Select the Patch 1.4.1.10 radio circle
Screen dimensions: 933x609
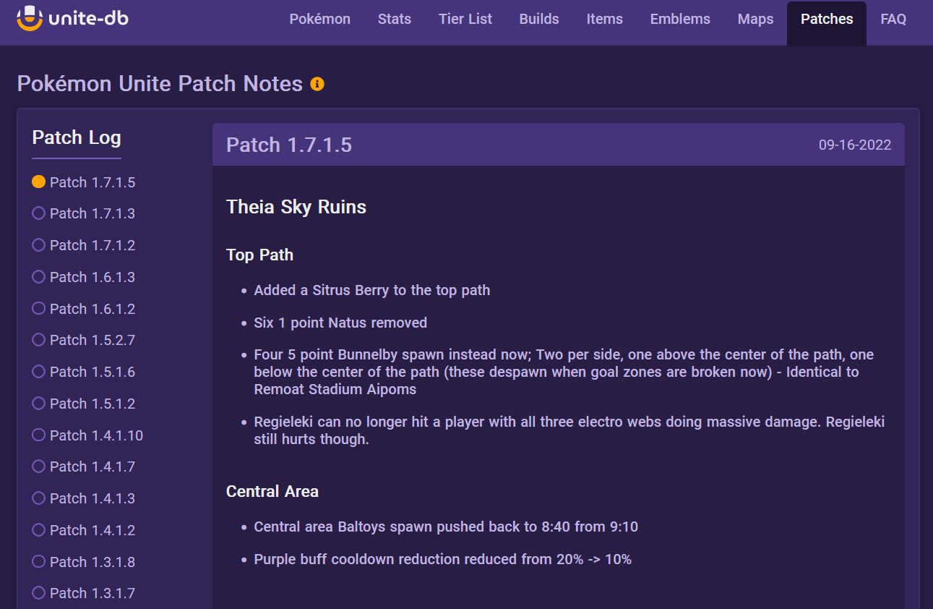point(39,435)
